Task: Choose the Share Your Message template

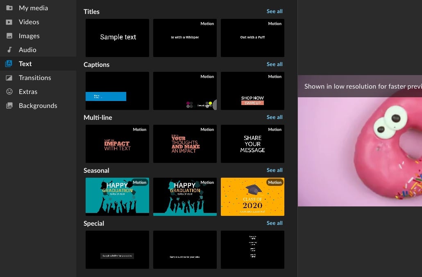Action: click(x=252, y=144)
